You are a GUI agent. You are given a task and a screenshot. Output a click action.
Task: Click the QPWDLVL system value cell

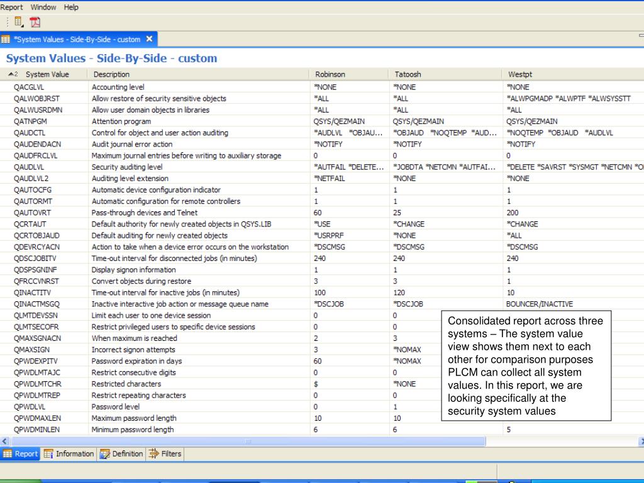[30, 407]
